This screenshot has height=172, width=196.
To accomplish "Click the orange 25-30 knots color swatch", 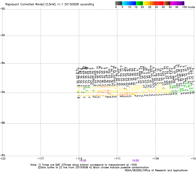I will click(153, 3).
